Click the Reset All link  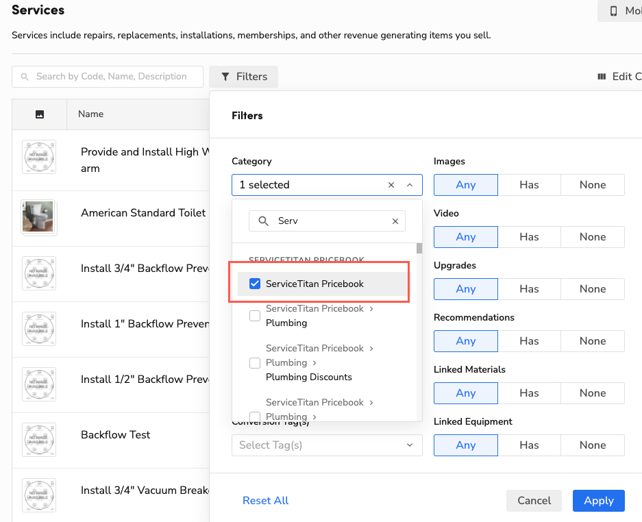(x=265, y=501)
